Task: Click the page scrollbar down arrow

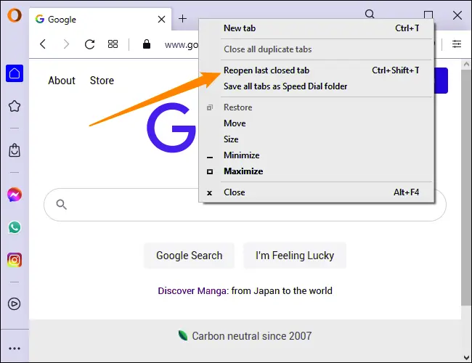Action: pyautogui.click(x=466, y=358)
